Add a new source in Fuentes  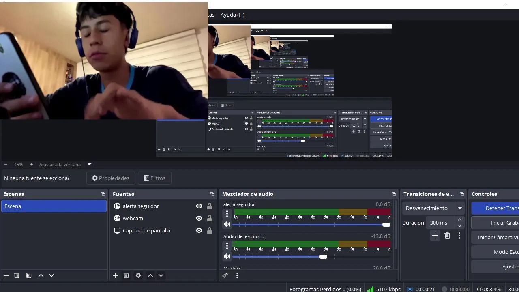[116, 275]
